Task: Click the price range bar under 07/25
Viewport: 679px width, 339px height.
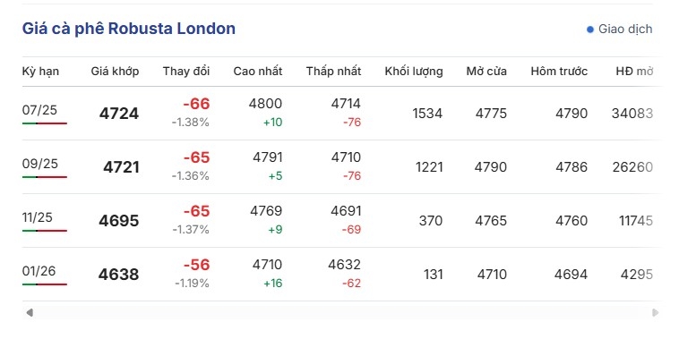Action: [45, 123]
